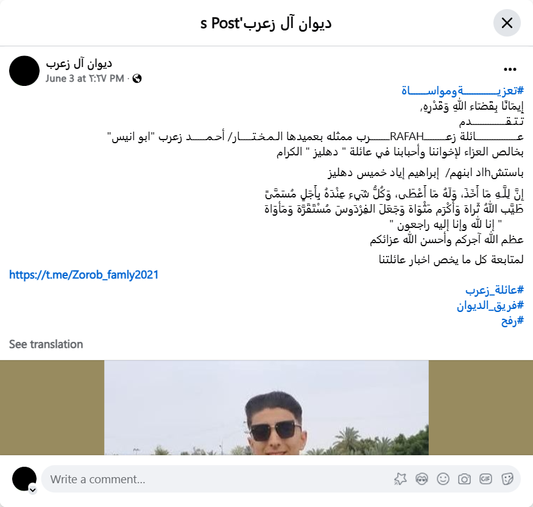The width and height of the screenshot is (533, 507).
Task: Click See translation
Action: point(46,344)
